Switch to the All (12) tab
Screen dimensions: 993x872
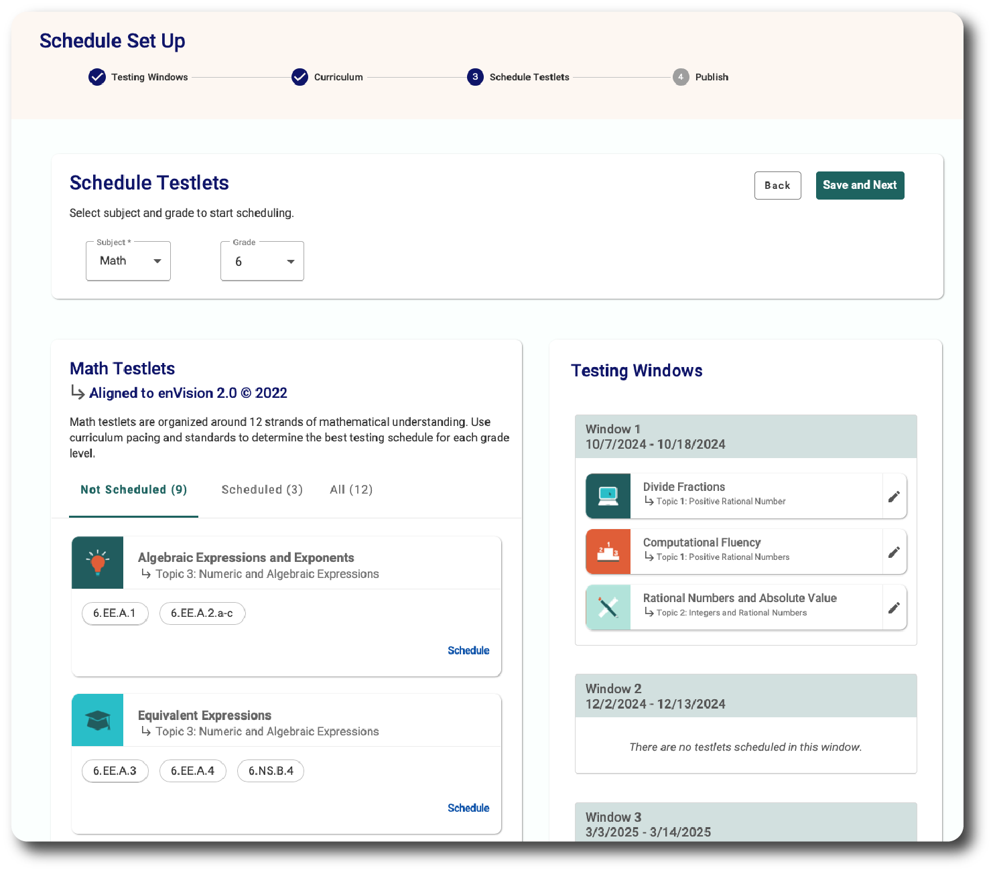[x=351, y=490]
